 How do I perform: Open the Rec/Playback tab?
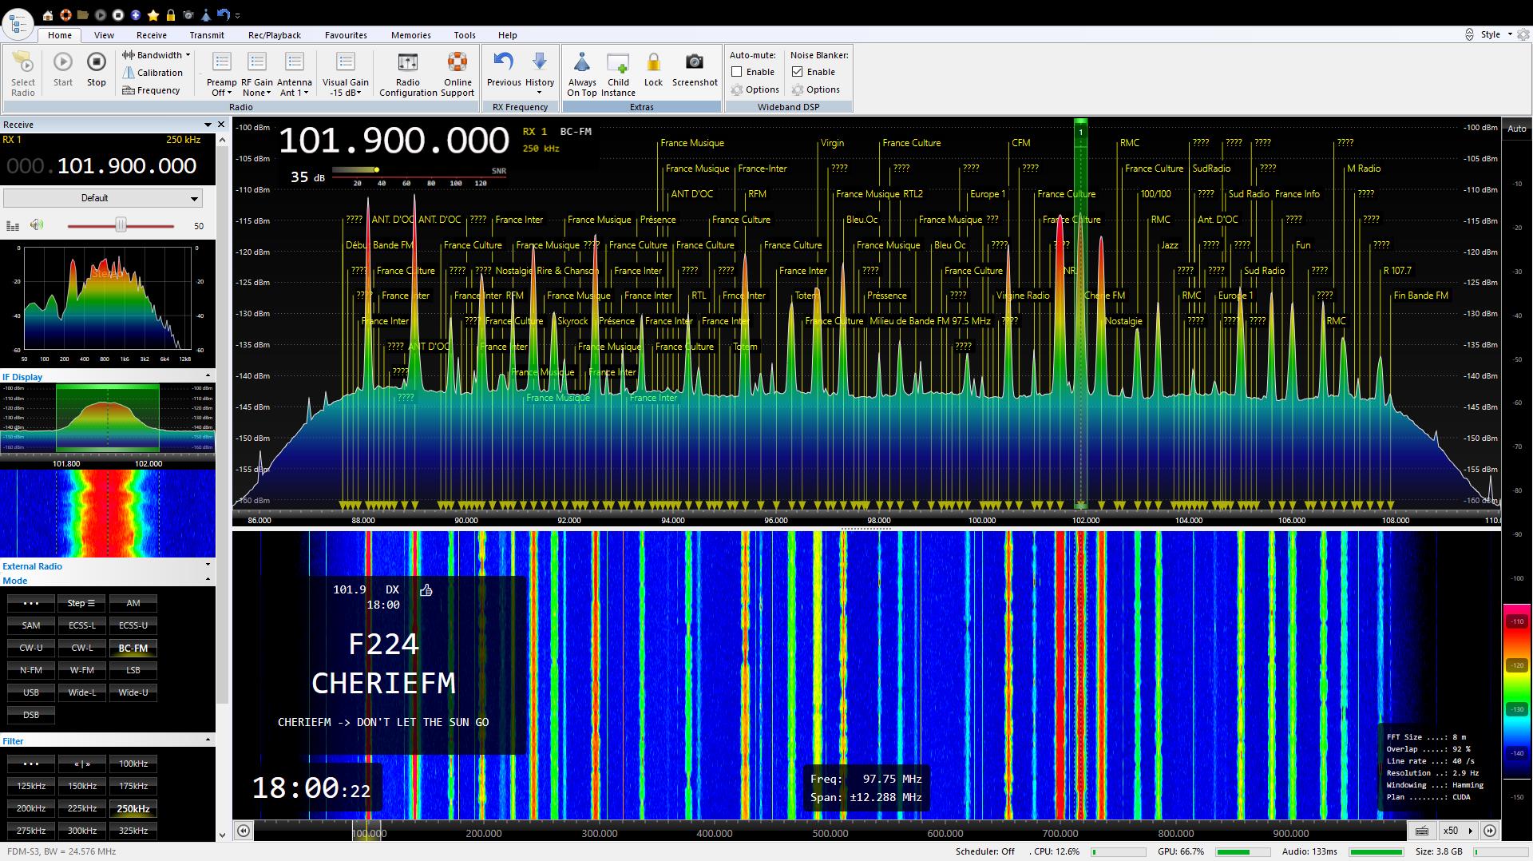[274, 35]
